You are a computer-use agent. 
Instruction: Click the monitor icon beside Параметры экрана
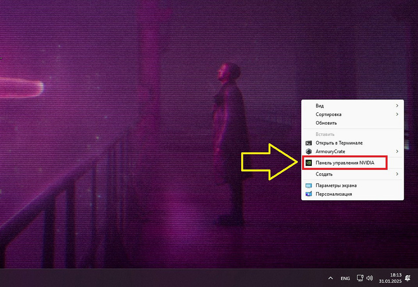[x=309, y=186]
